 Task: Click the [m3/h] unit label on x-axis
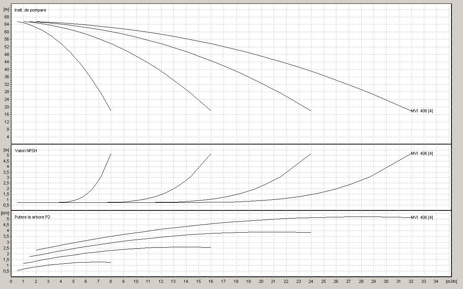[452, 281]
